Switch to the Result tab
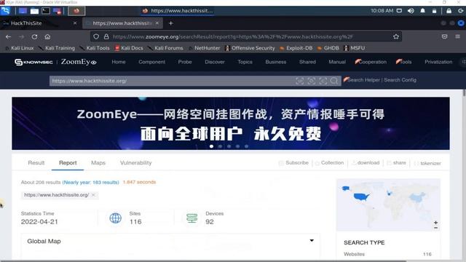466x262 pixels. [36, 163]
